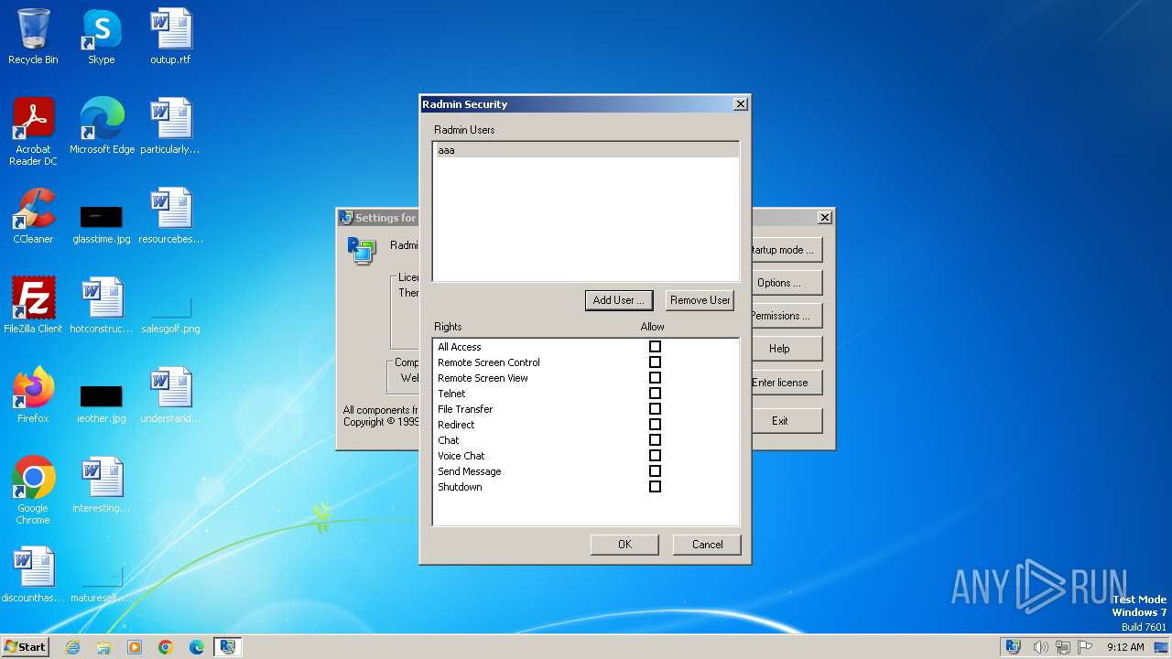This screenshot has width=1172, height=659.
Task: Confirm Radmin Security with OK
Action: click(624, 545)
